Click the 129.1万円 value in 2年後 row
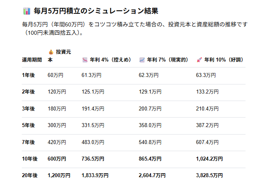Image resolution: width=272 pixels, height=189 pixels. pyautogui.click(x=150, y=92)
